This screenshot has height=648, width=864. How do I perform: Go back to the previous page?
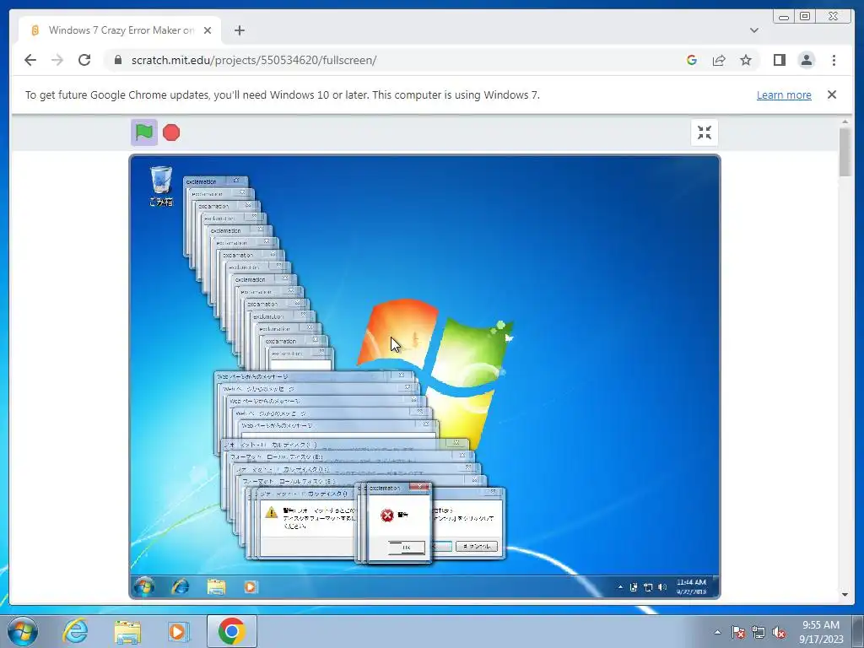pyautogui.click(x=30, y=60)
